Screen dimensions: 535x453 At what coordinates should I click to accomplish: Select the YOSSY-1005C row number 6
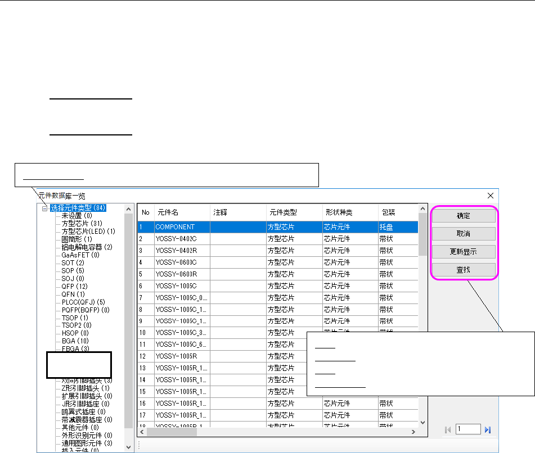coord(278,286)
